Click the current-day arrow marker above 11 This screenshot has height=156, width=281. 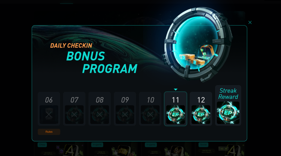tap(176, 89)
